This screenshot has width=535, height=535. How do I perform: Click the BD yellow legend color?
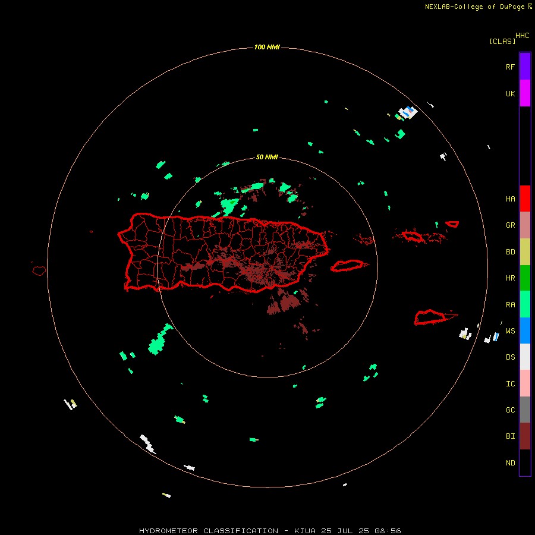click(x=525, y=252)
